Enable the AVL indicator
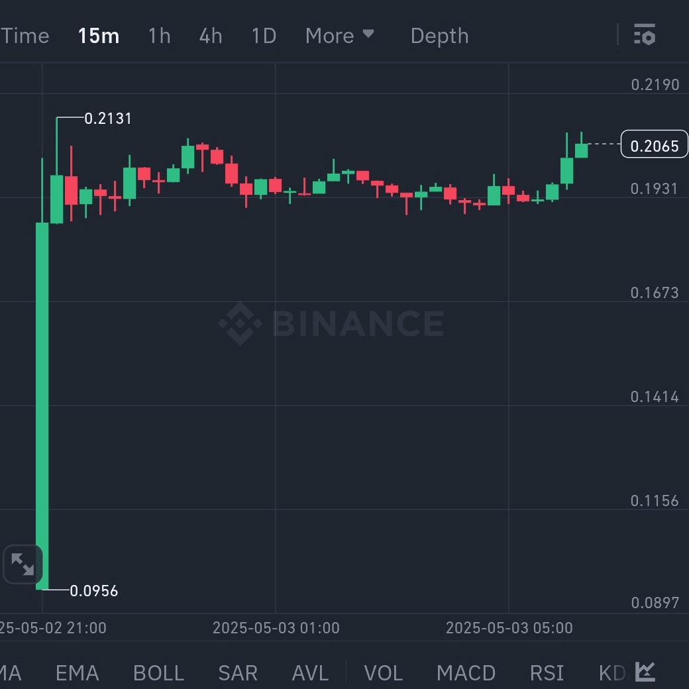Screen dimensions: 689x689 [310, 673]
